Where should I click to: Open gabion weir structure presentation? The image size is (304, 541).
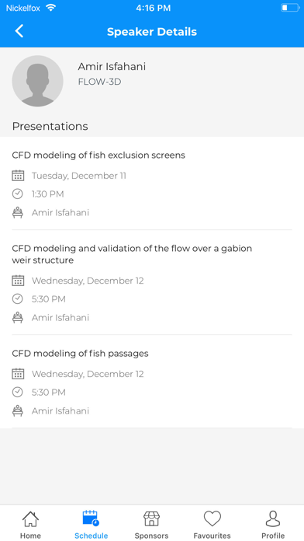point(132,254)
